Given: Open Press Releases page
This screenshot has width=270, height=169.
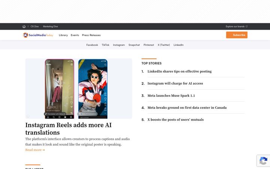Looking at the screenshot, I should tap(91, 35).
